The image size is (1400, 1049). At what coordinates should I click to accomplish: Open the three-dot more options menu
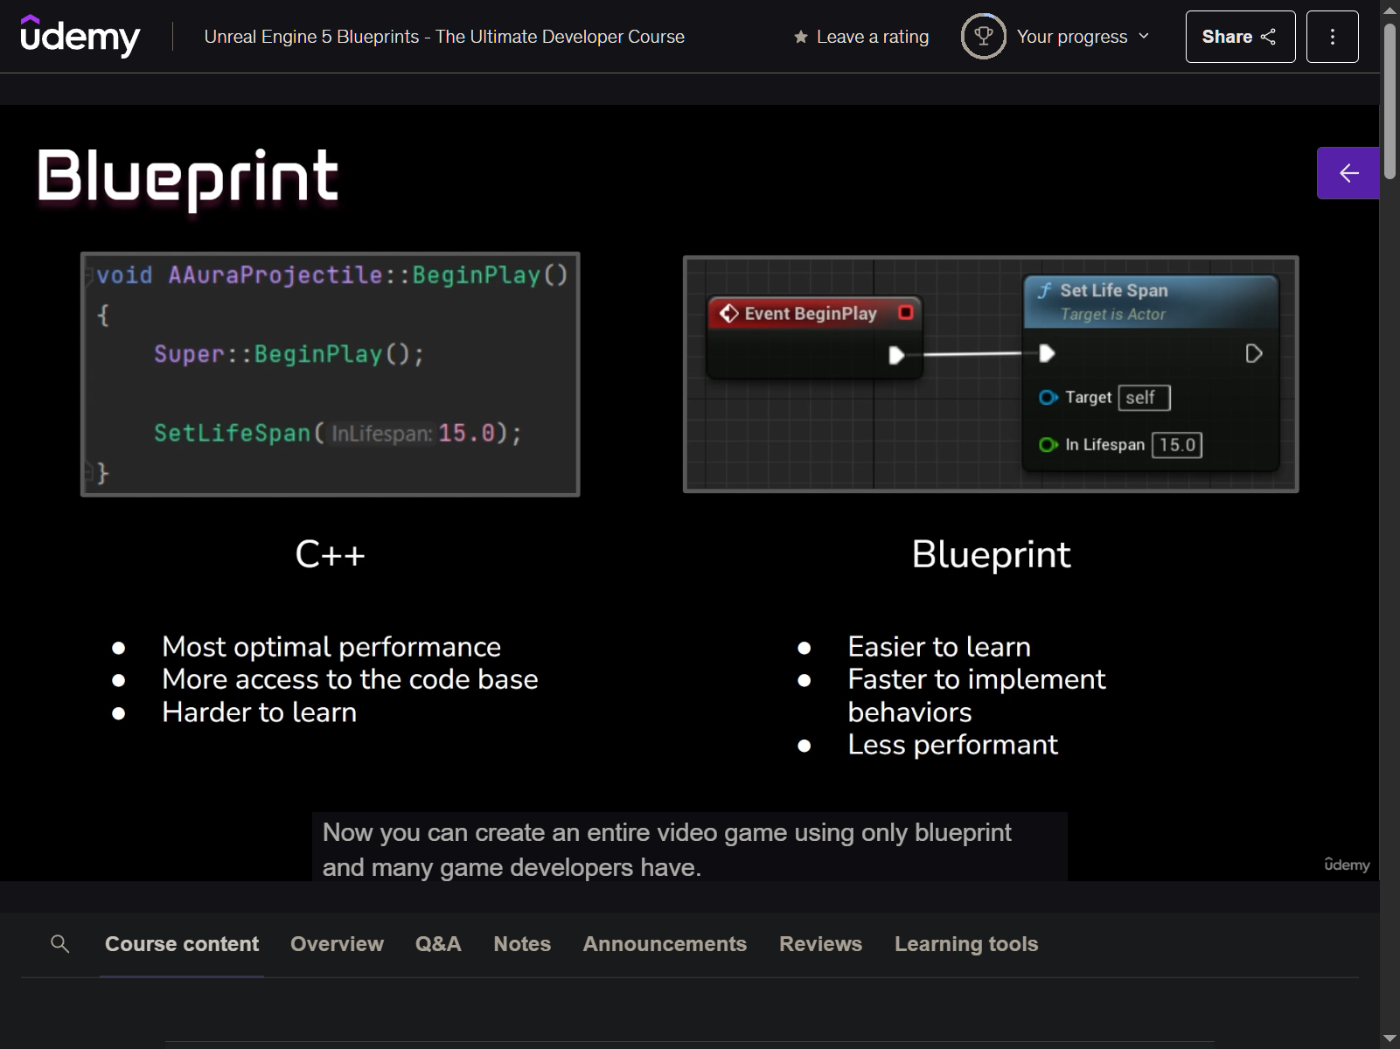coord(1332,37)
